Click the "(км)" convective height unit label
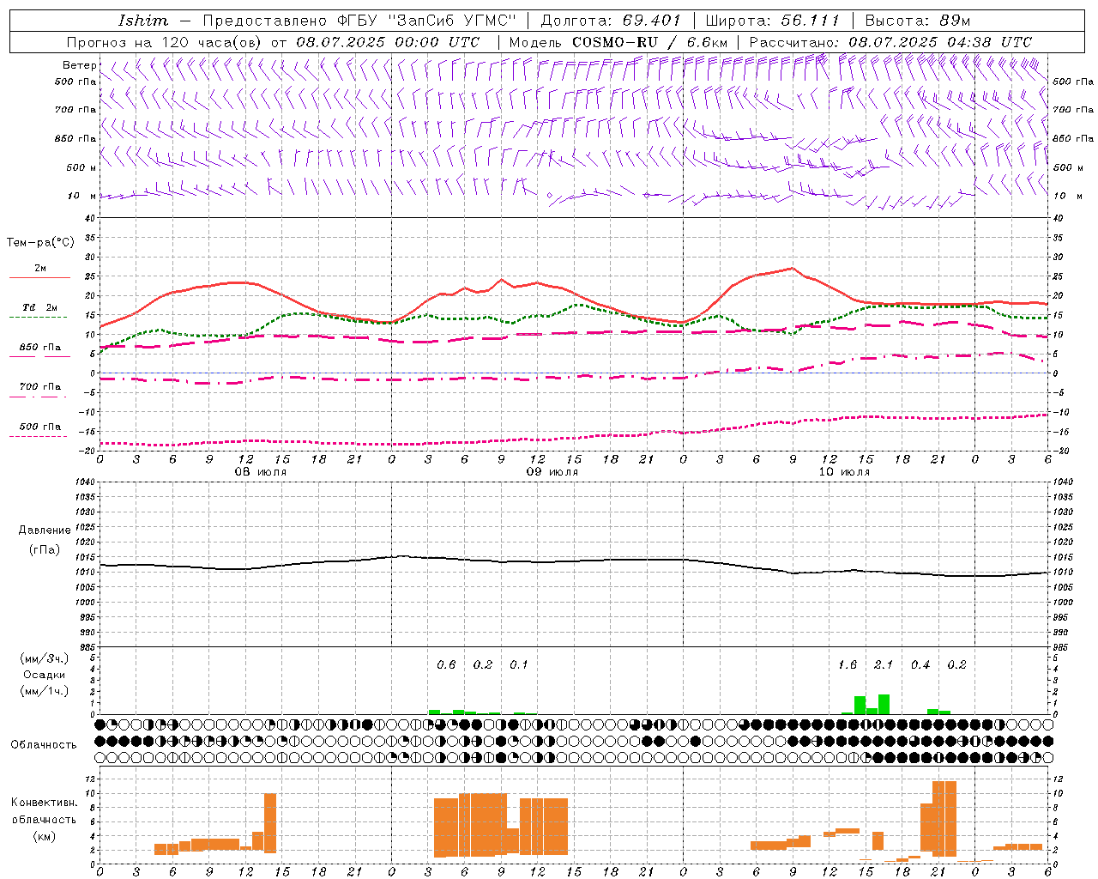1098x879 pixels. point(44,836)
